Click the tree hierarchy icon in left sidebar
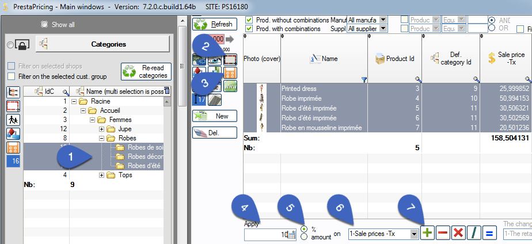This screenshot has width=532, height=244. (x=13, y=91)
